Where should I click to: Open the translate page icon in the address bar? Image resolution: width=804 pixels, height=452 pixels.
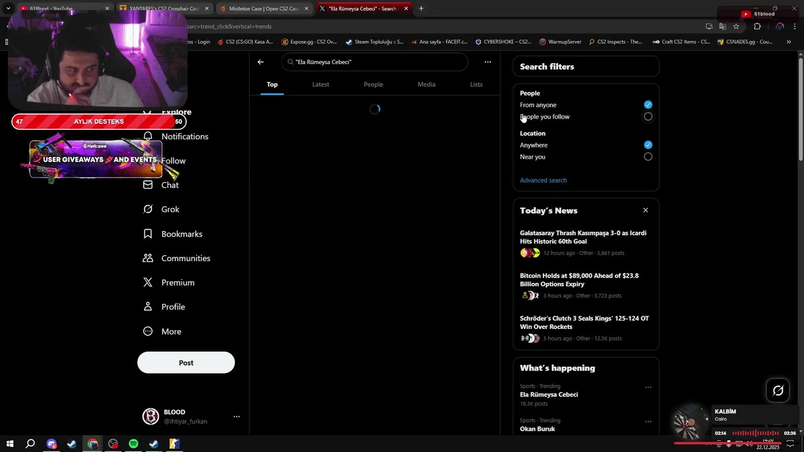pos(722,26)
